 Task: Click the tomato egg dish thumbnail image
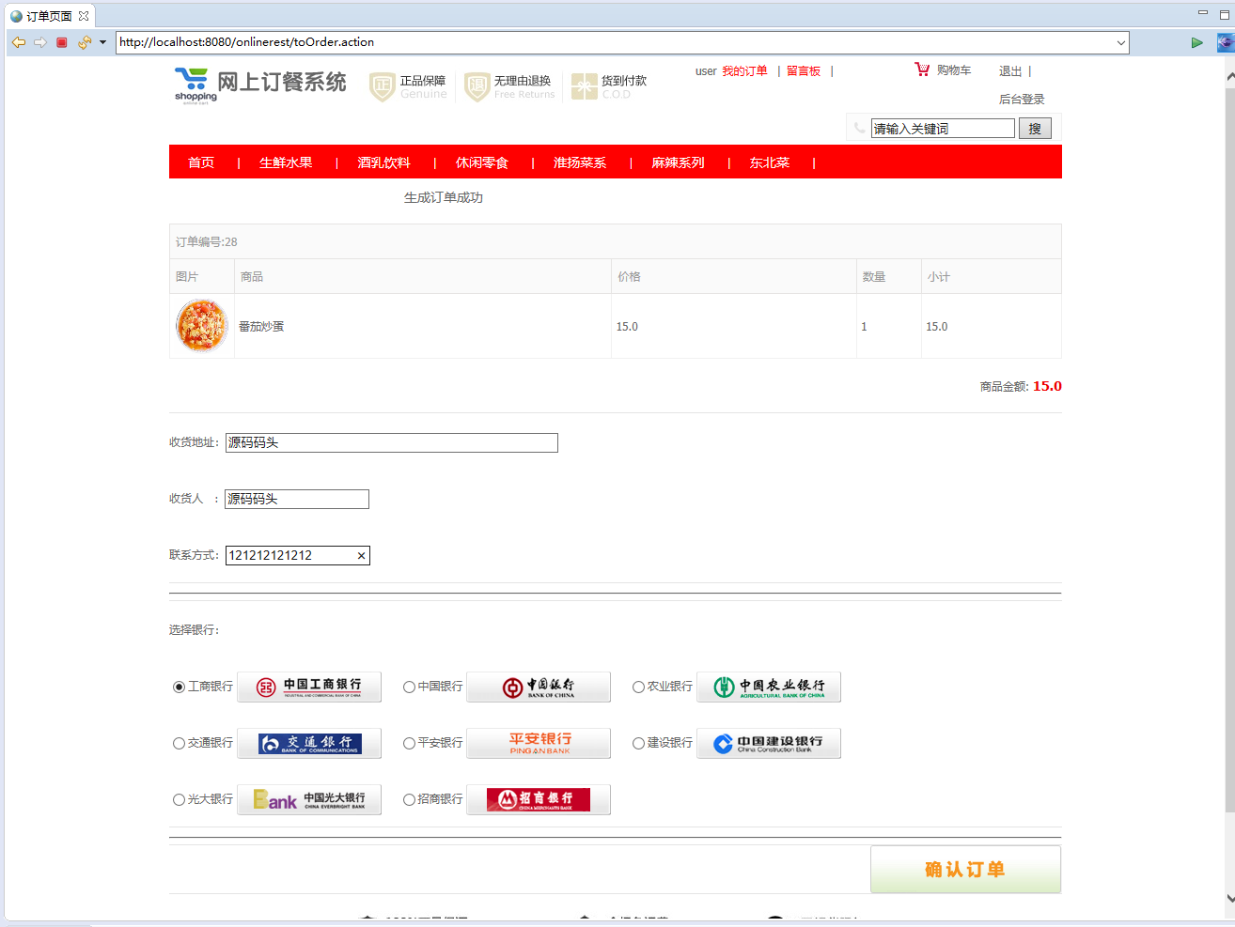(x=201, y=326)
